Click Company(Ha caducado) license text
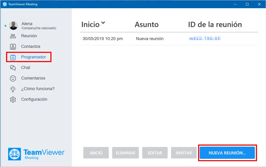 tap(39, 28)
